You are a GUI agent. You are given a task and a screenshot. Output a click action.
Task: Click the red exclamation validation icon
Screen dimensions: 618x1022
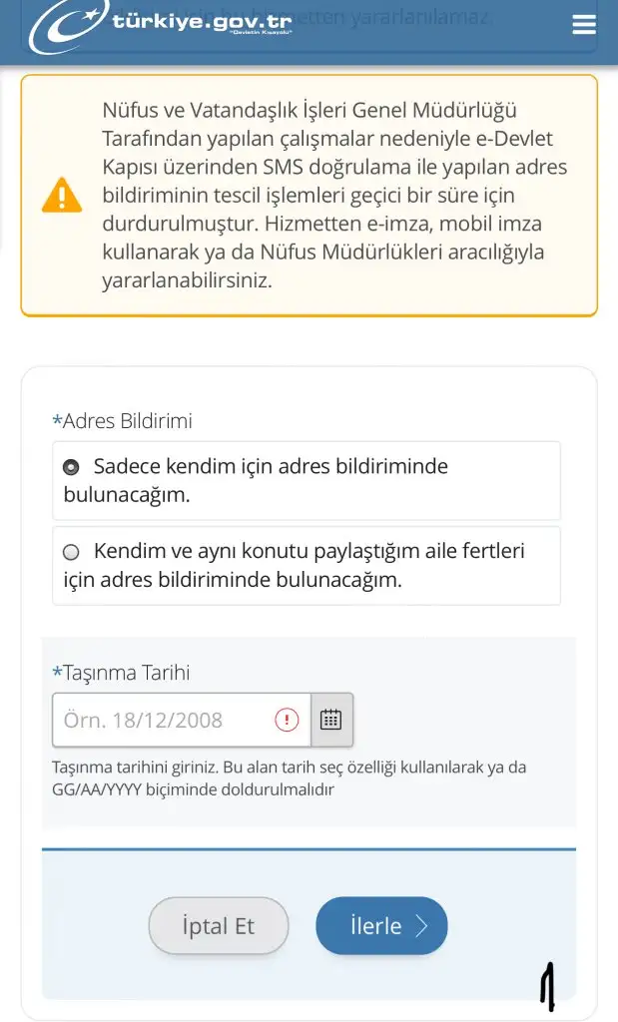[x=289, y=718]
